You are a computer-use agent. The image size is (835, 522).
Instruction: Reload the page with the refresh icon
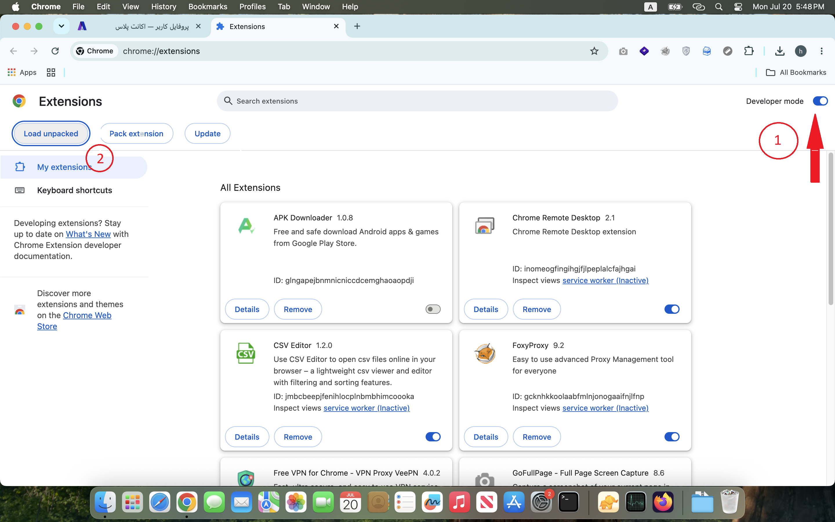(x=55, y=51)
